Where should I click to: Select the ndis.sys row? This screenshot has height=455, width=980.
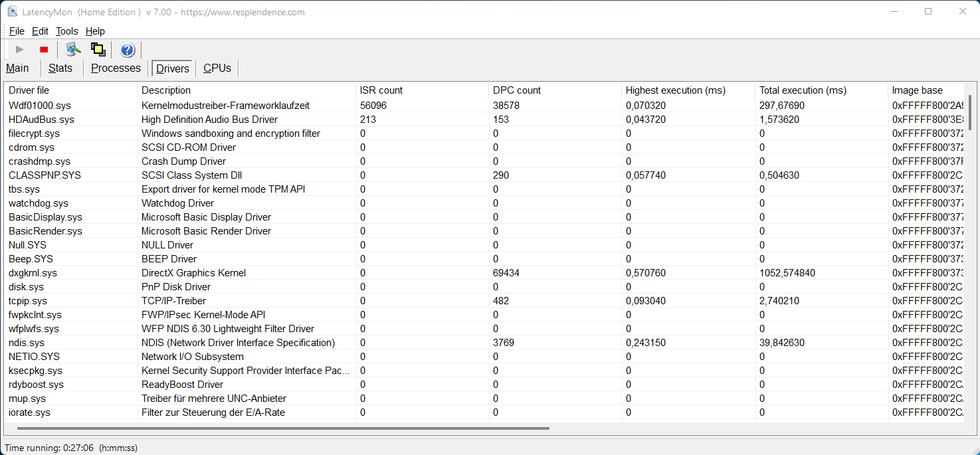[x=484, y=343]
